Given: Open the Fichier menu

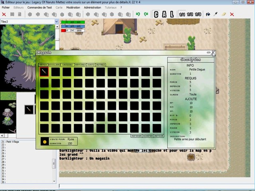Looking at the screenshot, I should coord(6,7).
